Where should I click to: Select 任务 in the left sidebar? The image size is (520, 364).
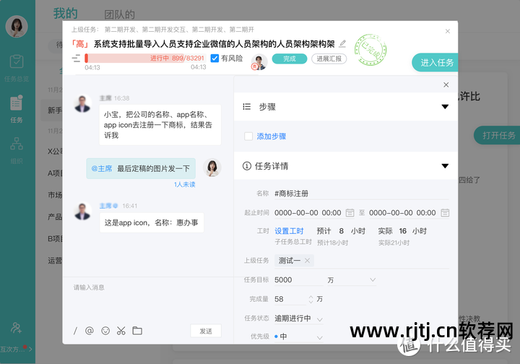17,110
